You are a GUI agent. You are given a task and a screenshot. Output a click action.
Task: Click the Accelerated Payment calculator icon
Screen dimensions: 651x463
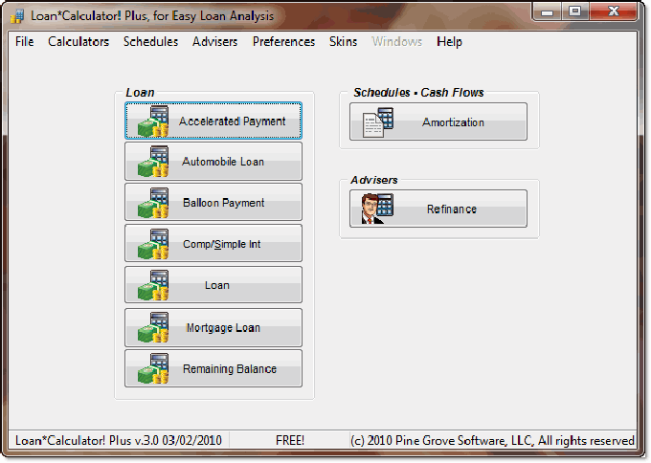pos(153,121)
